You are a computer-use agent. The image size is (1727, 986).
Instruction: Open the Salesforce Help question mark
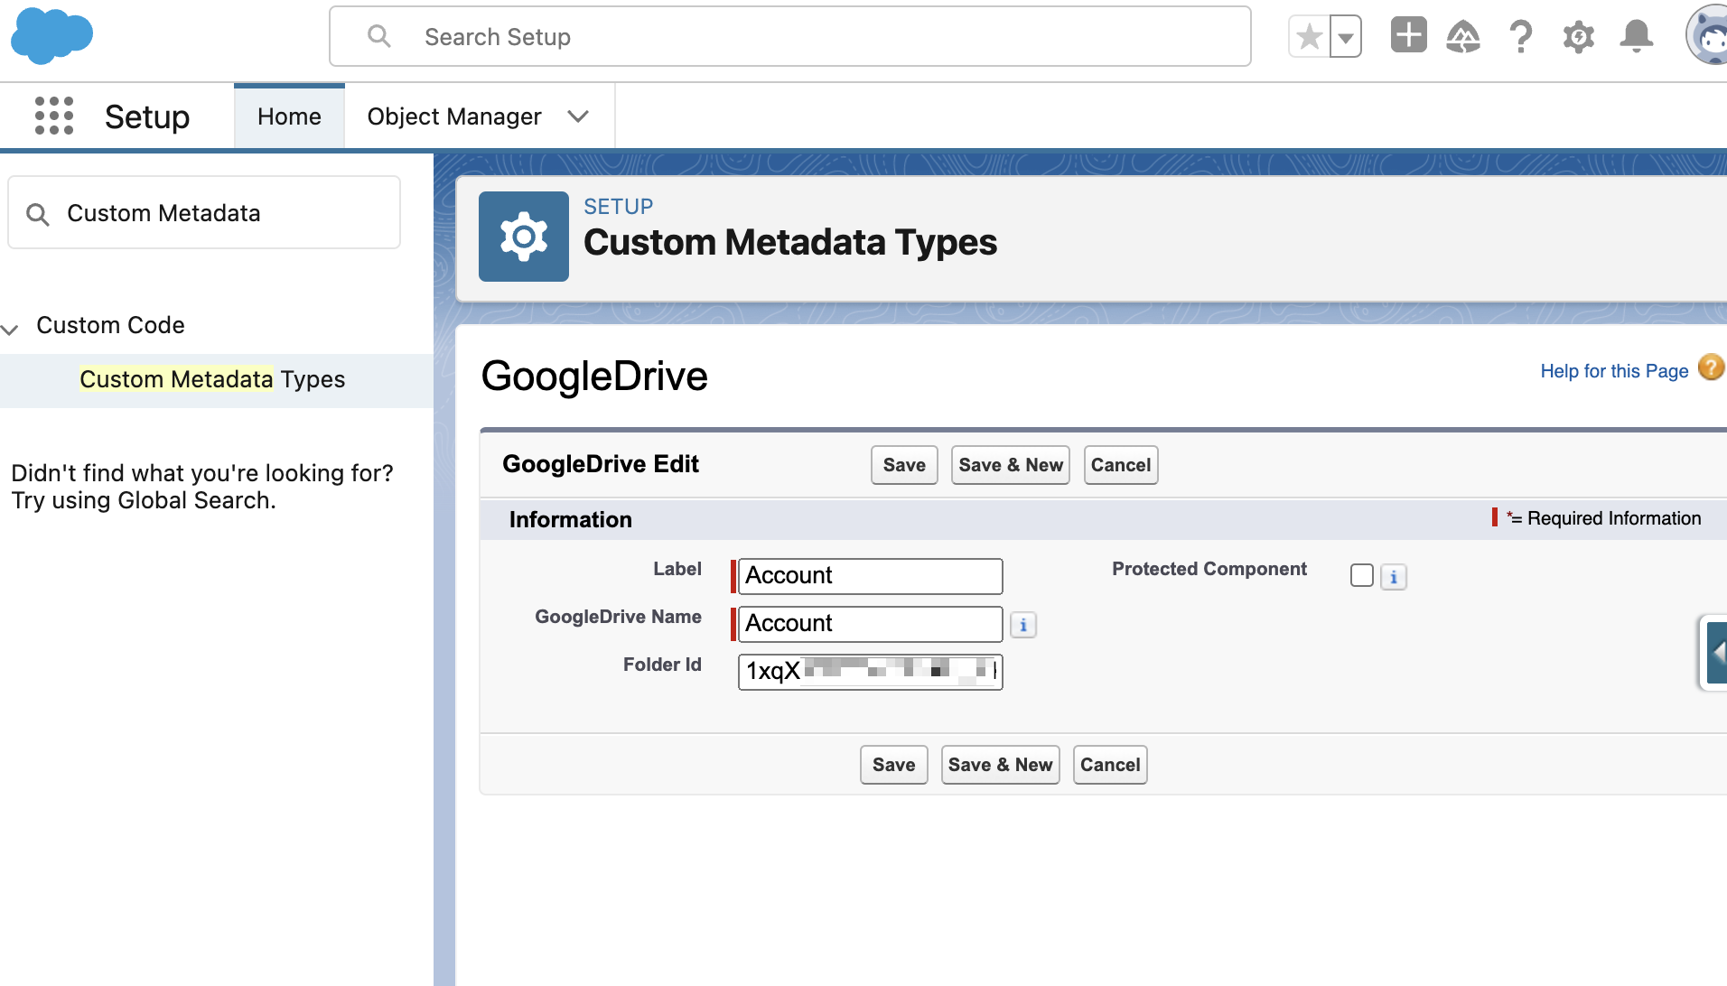(1521, 37)
